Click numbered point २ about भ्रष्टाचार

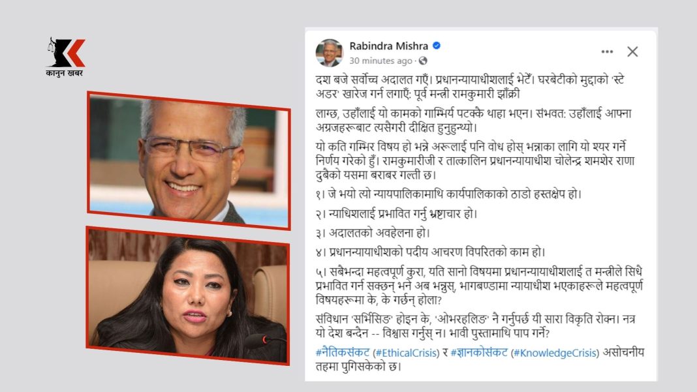pyautogui.click(x=396, y=214)
